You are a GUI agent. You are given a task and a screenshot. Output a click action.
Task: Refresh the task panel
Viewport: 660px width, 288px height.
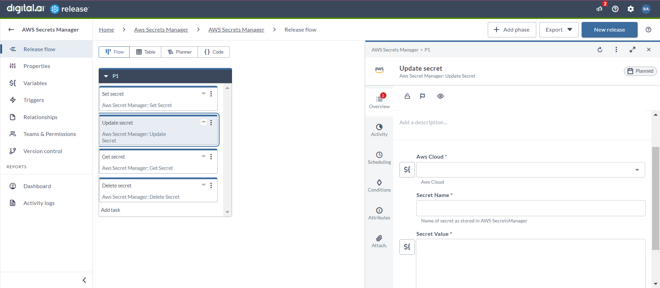point(600,50)
